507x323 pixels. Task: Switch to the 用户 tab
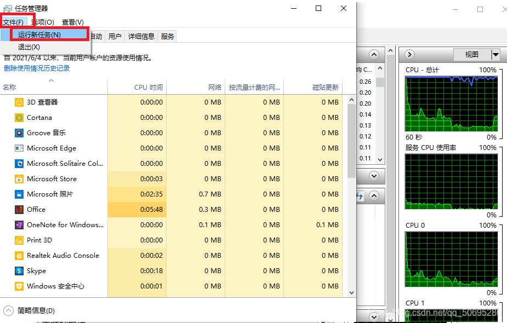(x=115, y=37)
